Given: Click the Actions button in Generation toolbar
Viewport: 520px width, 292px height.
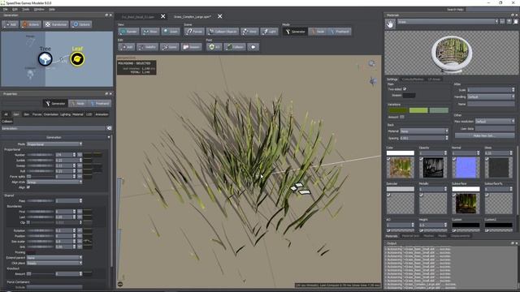Looking at the screenshot, I should (x=31, y=24).
